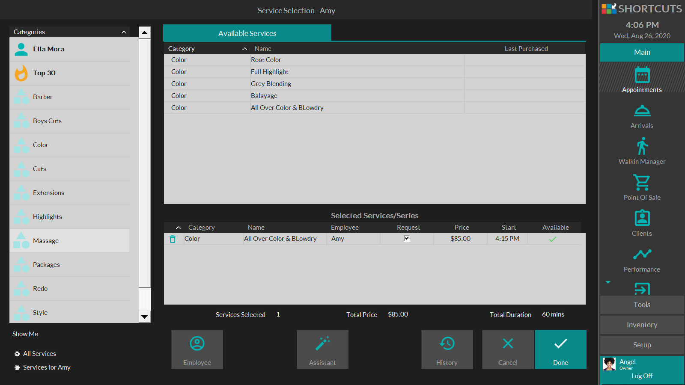Select All Over Color & BLowdry in Available Services

coord(375,108)
